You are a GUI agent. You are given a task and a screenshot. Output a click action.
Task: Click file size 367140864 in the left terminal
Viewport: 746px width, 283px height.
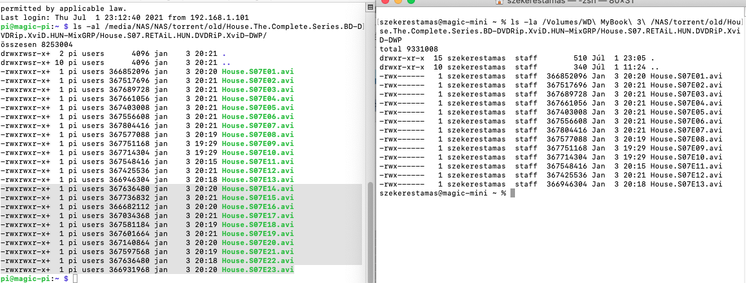coord(130,242)
